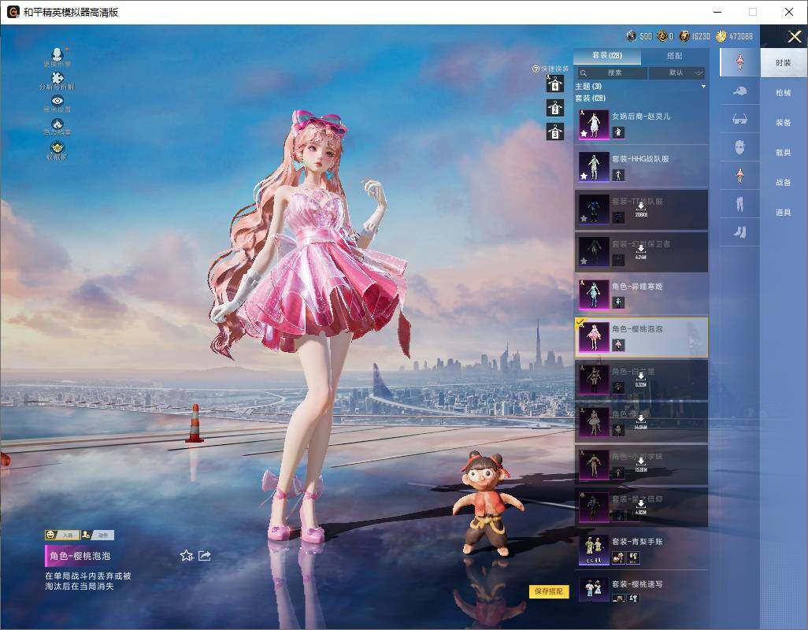The image size is (808, 630).
Task: Open 枪械 side tab
Action: pyautogui.click(x=784, y=93)
